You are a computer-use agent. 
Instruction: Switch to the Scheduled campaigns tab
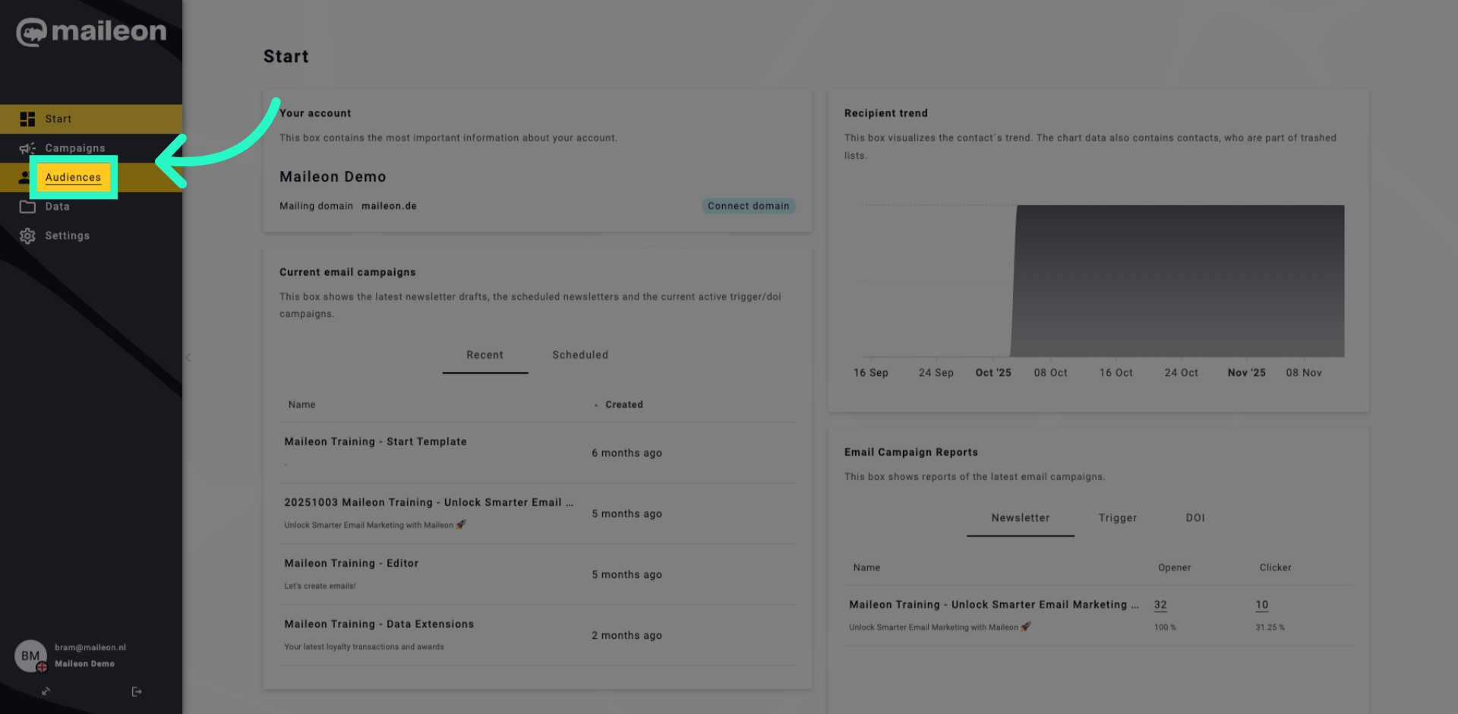tap(580, 355)
